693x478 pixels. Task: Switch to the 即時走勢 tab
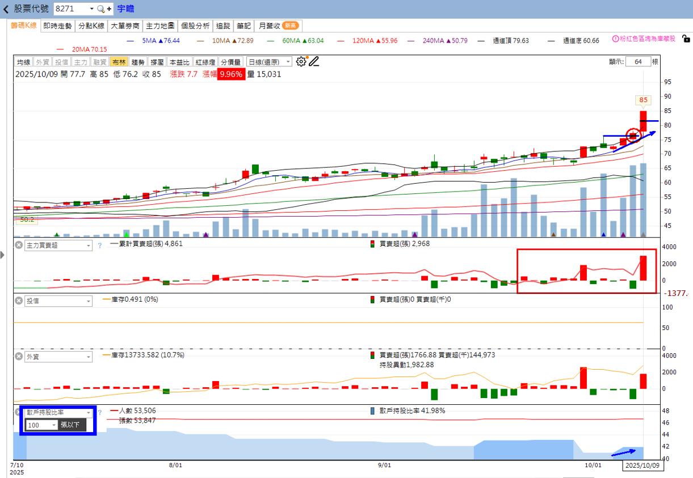[x=58, y=26]
